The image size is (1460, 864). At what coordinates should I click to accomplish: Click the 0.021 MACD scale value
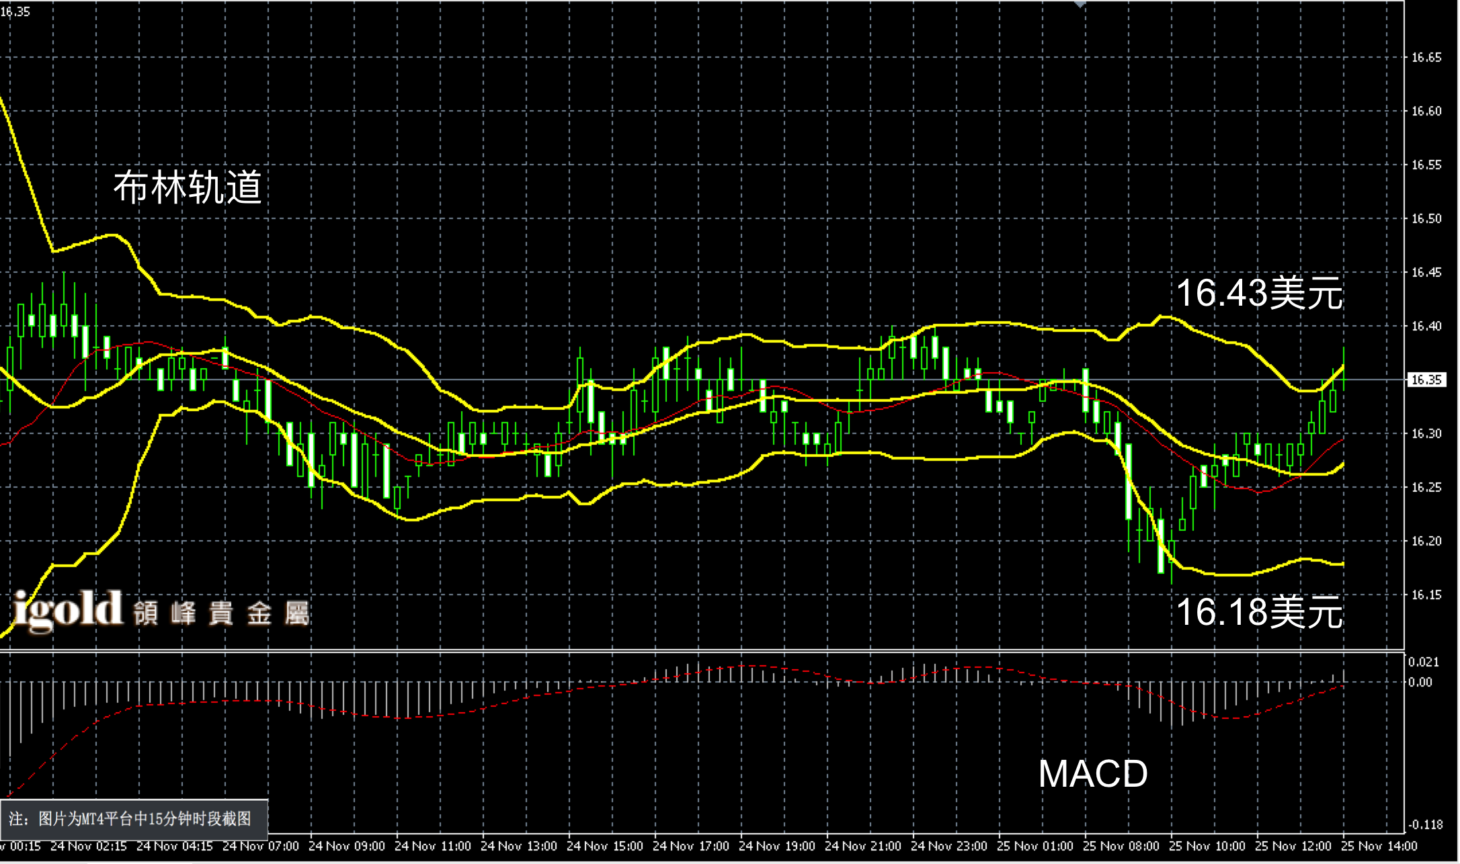1423,662
